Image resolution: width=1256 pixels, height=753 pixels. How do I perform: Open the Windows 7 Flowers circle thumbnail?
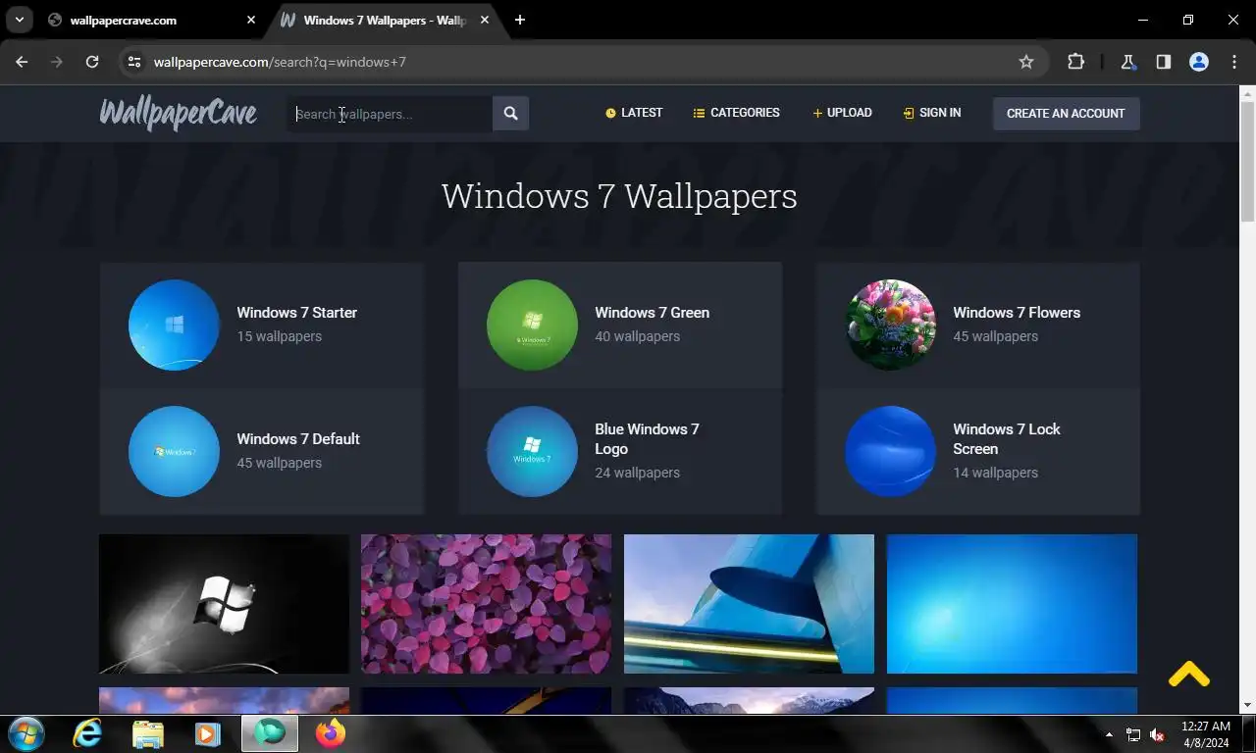[x=890, y=325]
